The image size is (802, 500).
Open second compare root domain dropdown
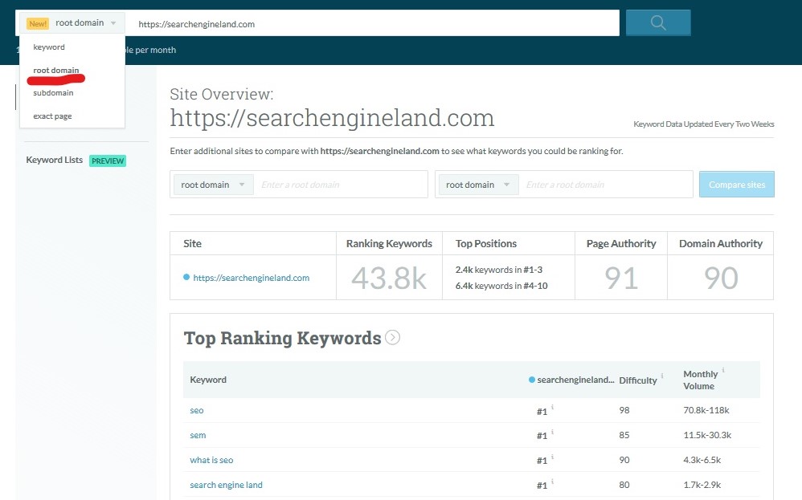[478, 185]
